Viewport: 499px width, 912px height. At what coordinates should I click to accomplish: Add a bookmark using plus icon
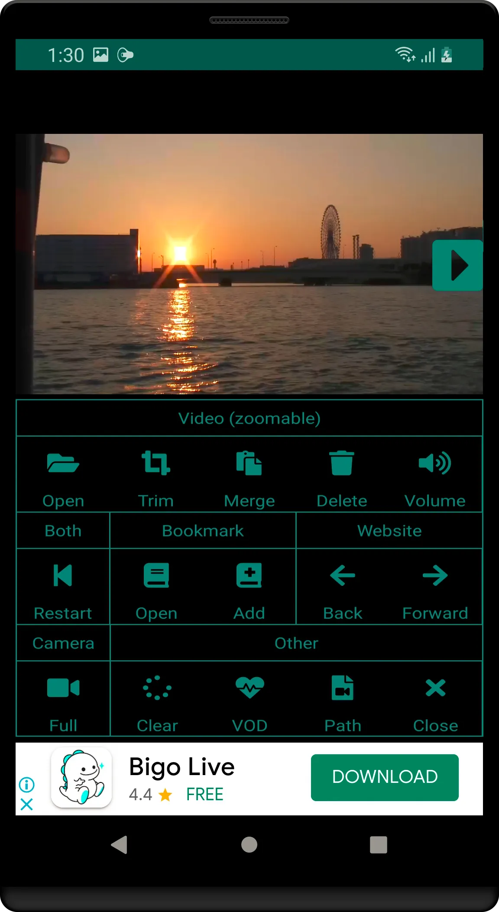pyautogui.click(x=249, y=575)
